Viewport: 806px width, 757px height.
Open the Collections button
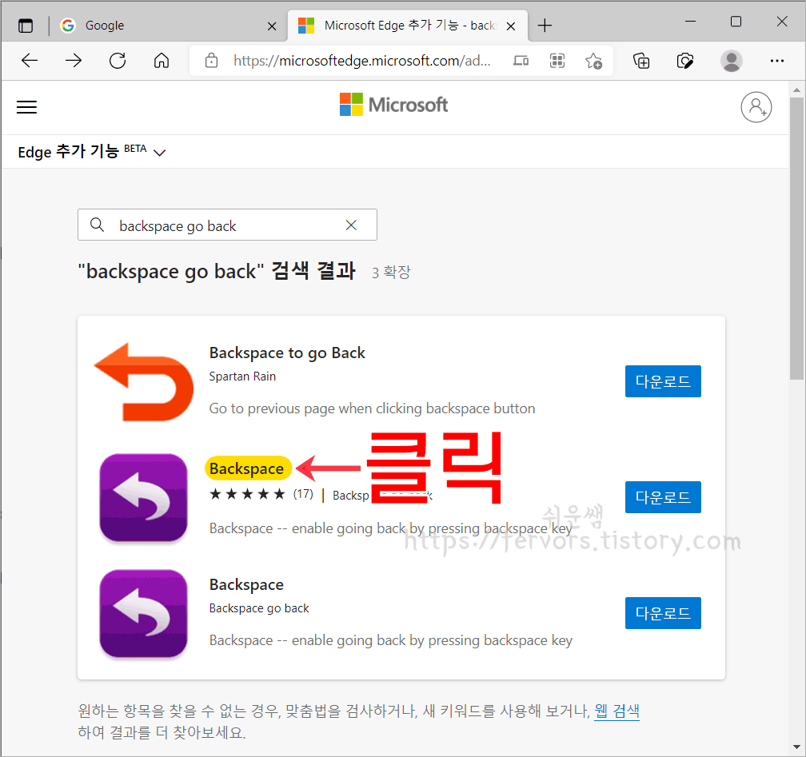tap(641, 61)
